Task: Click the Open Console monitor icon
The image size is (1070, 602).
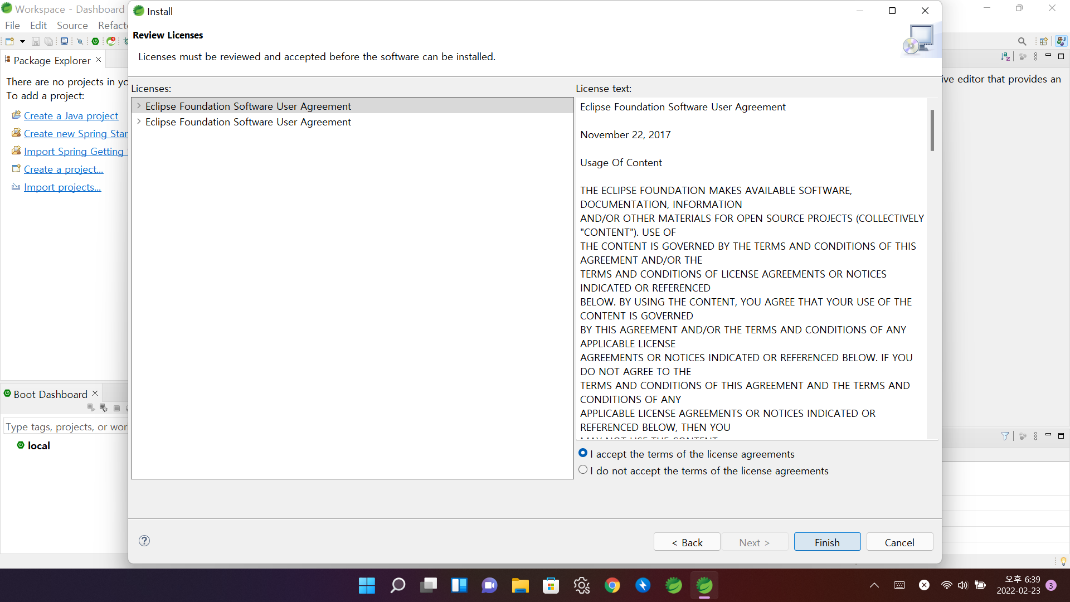Action: [64, 41]
